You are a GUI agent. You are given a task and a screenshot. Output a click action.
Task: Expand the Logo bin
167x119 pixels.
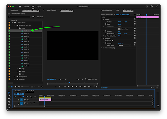[17, 69]
